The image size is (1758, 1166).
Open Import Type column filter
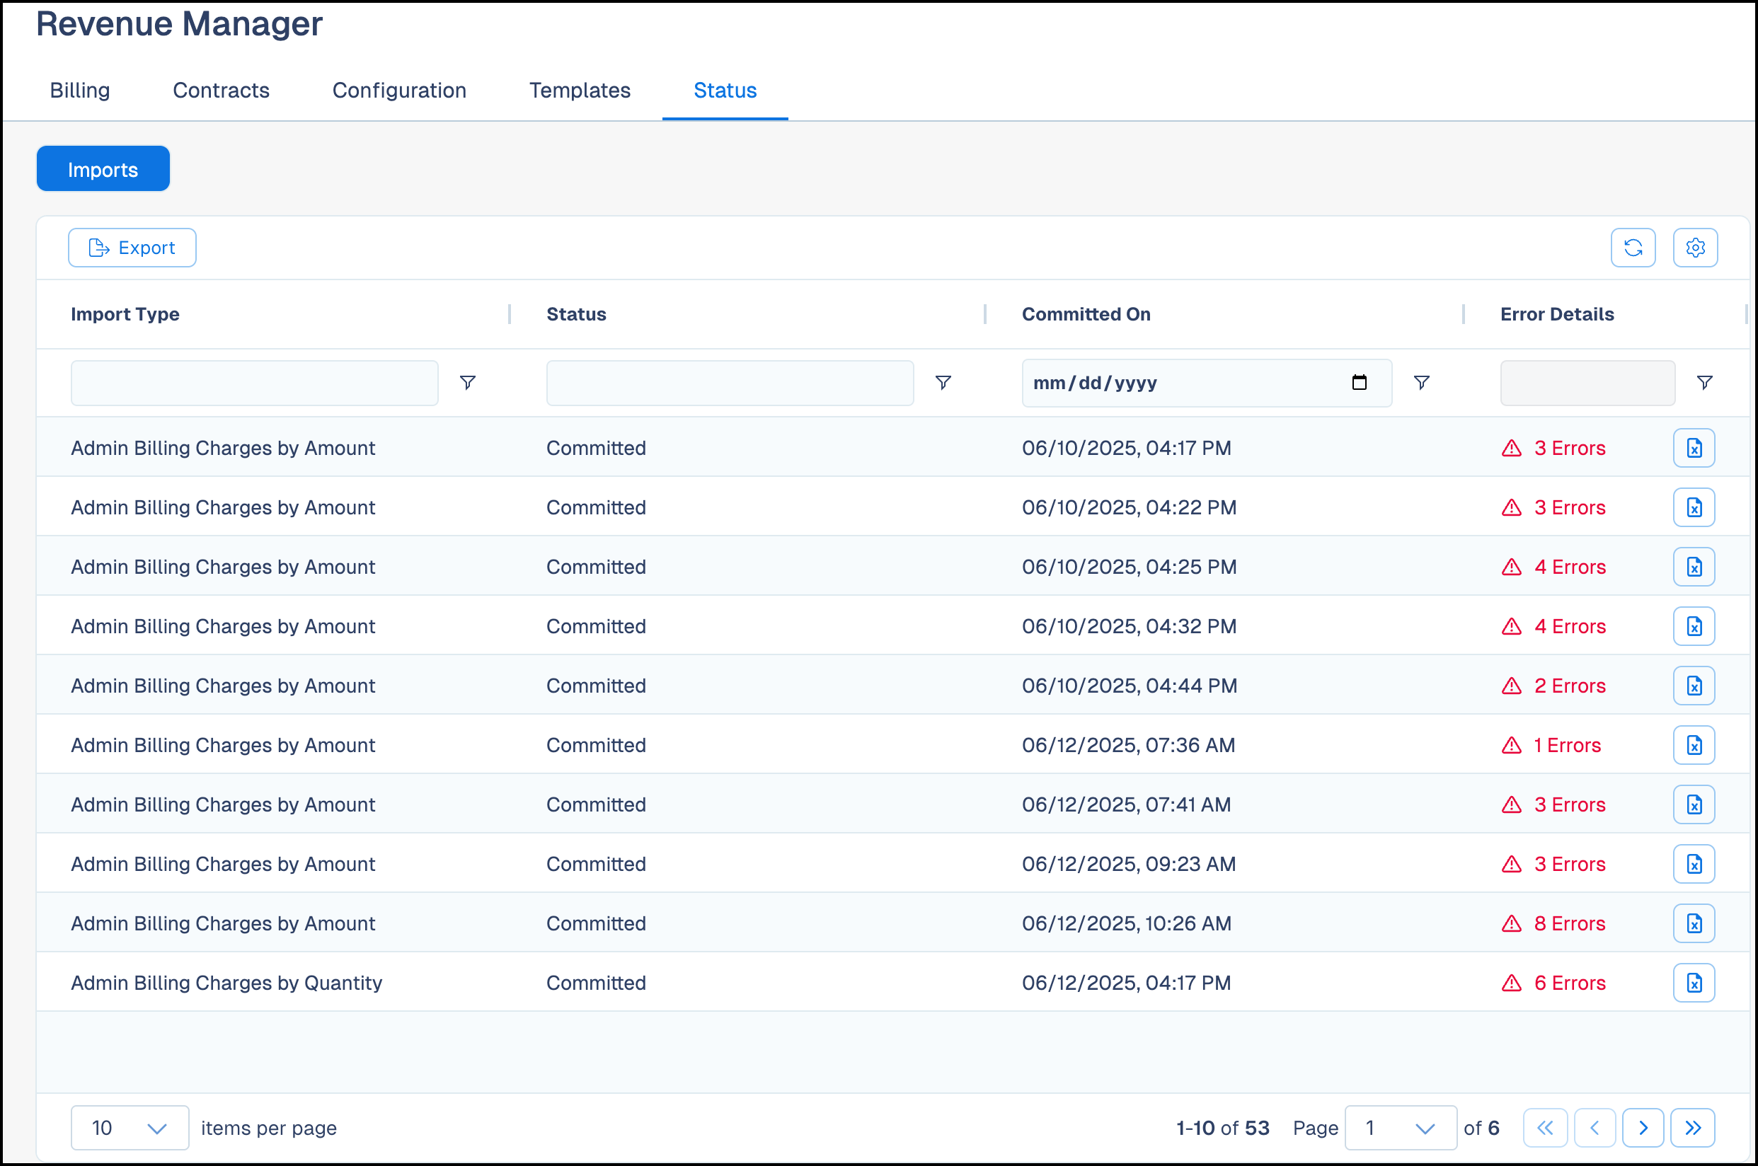coord(468,382)
